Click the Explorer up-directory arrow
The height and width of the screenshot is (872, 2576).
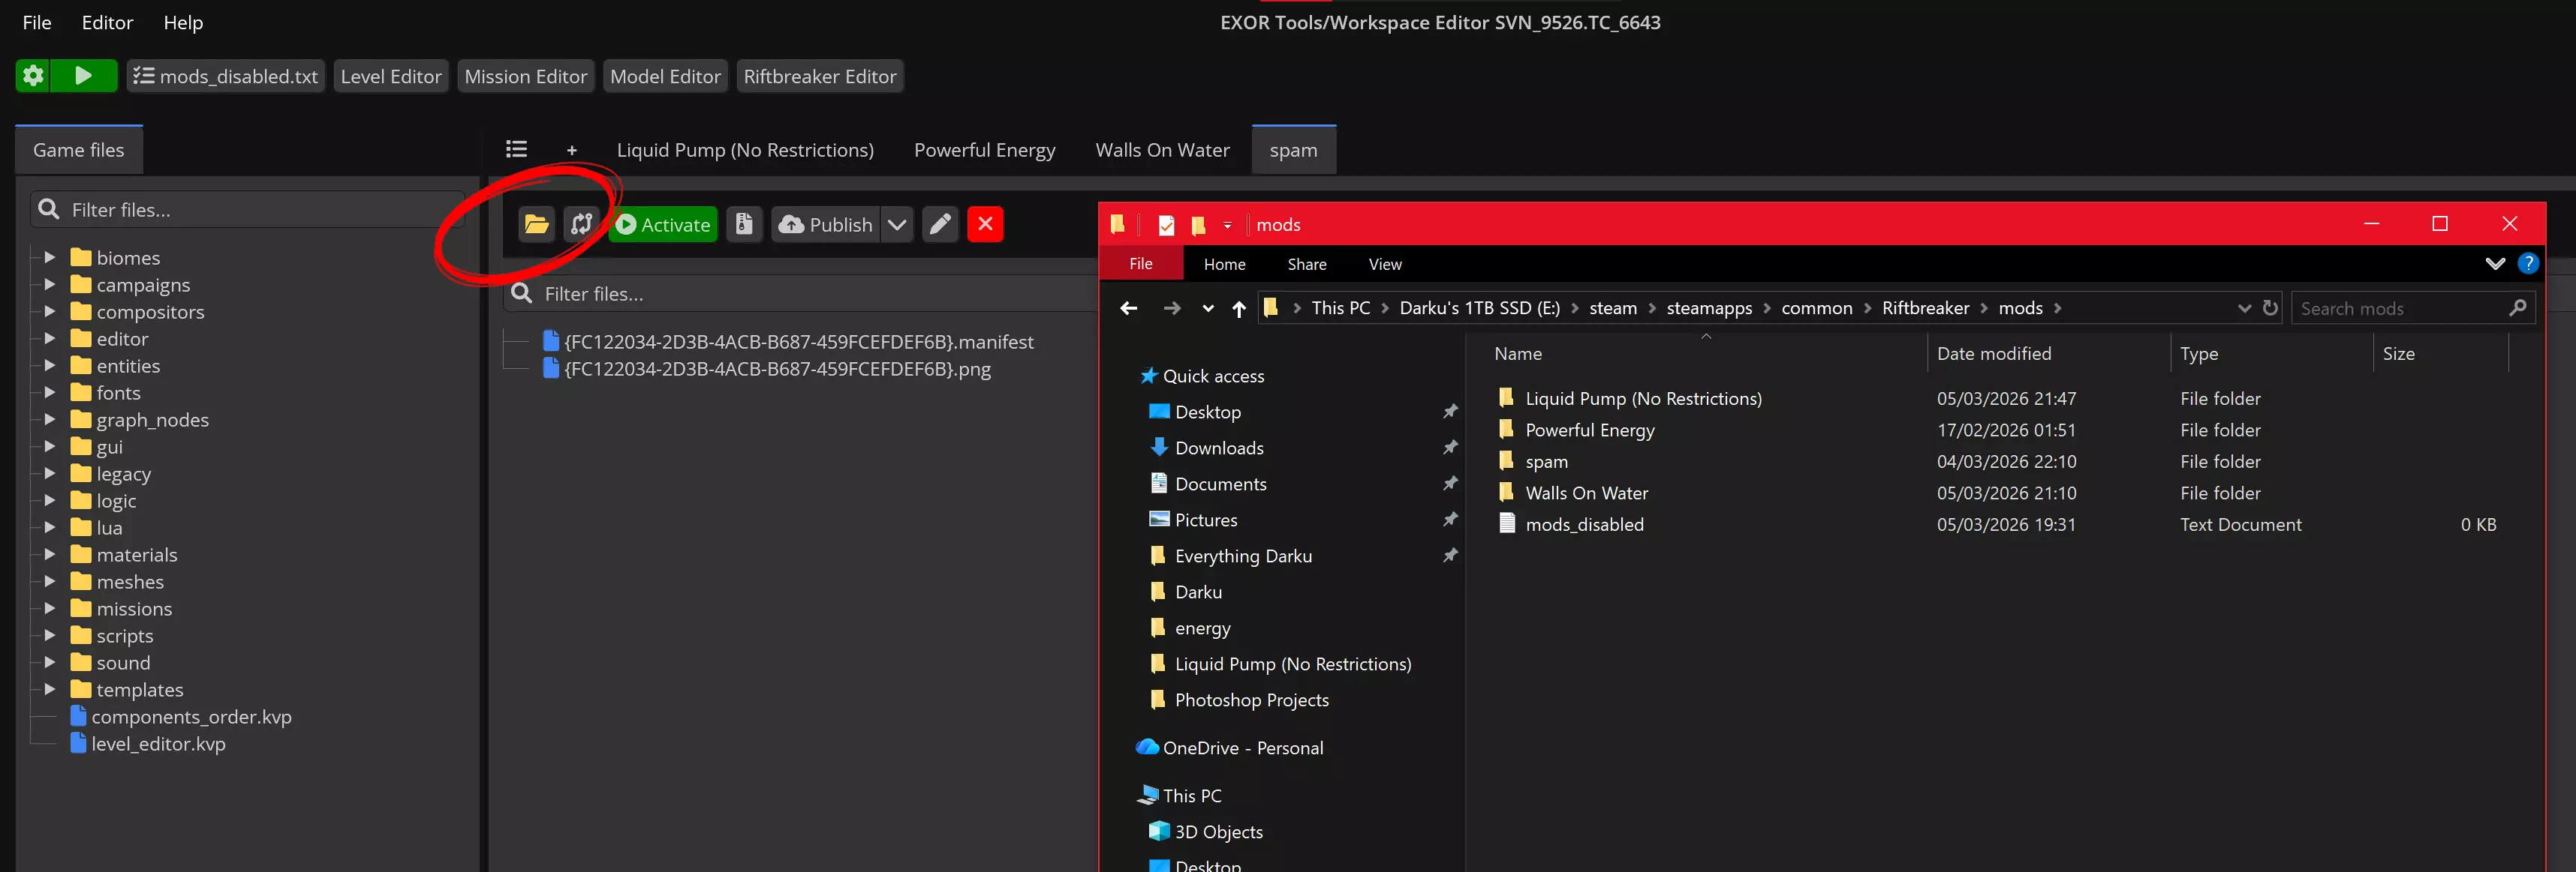click(x=1239, y=309)
